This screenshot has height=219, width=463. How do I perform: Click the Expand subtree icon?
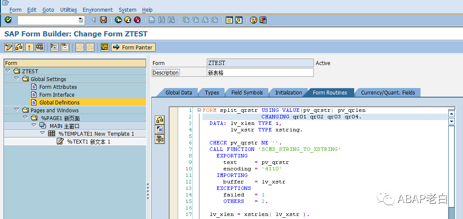pos(54,47)
